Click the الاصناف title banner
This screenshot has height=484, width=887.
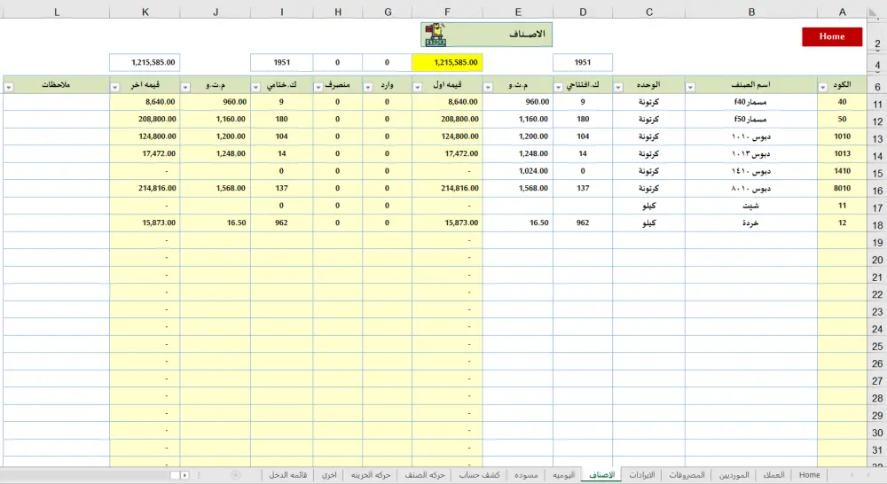486,35
